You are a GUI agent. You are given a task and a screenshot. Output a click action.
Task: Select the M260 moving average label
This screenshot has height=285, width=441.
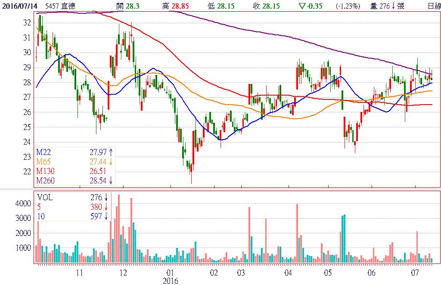pos(44,180)
